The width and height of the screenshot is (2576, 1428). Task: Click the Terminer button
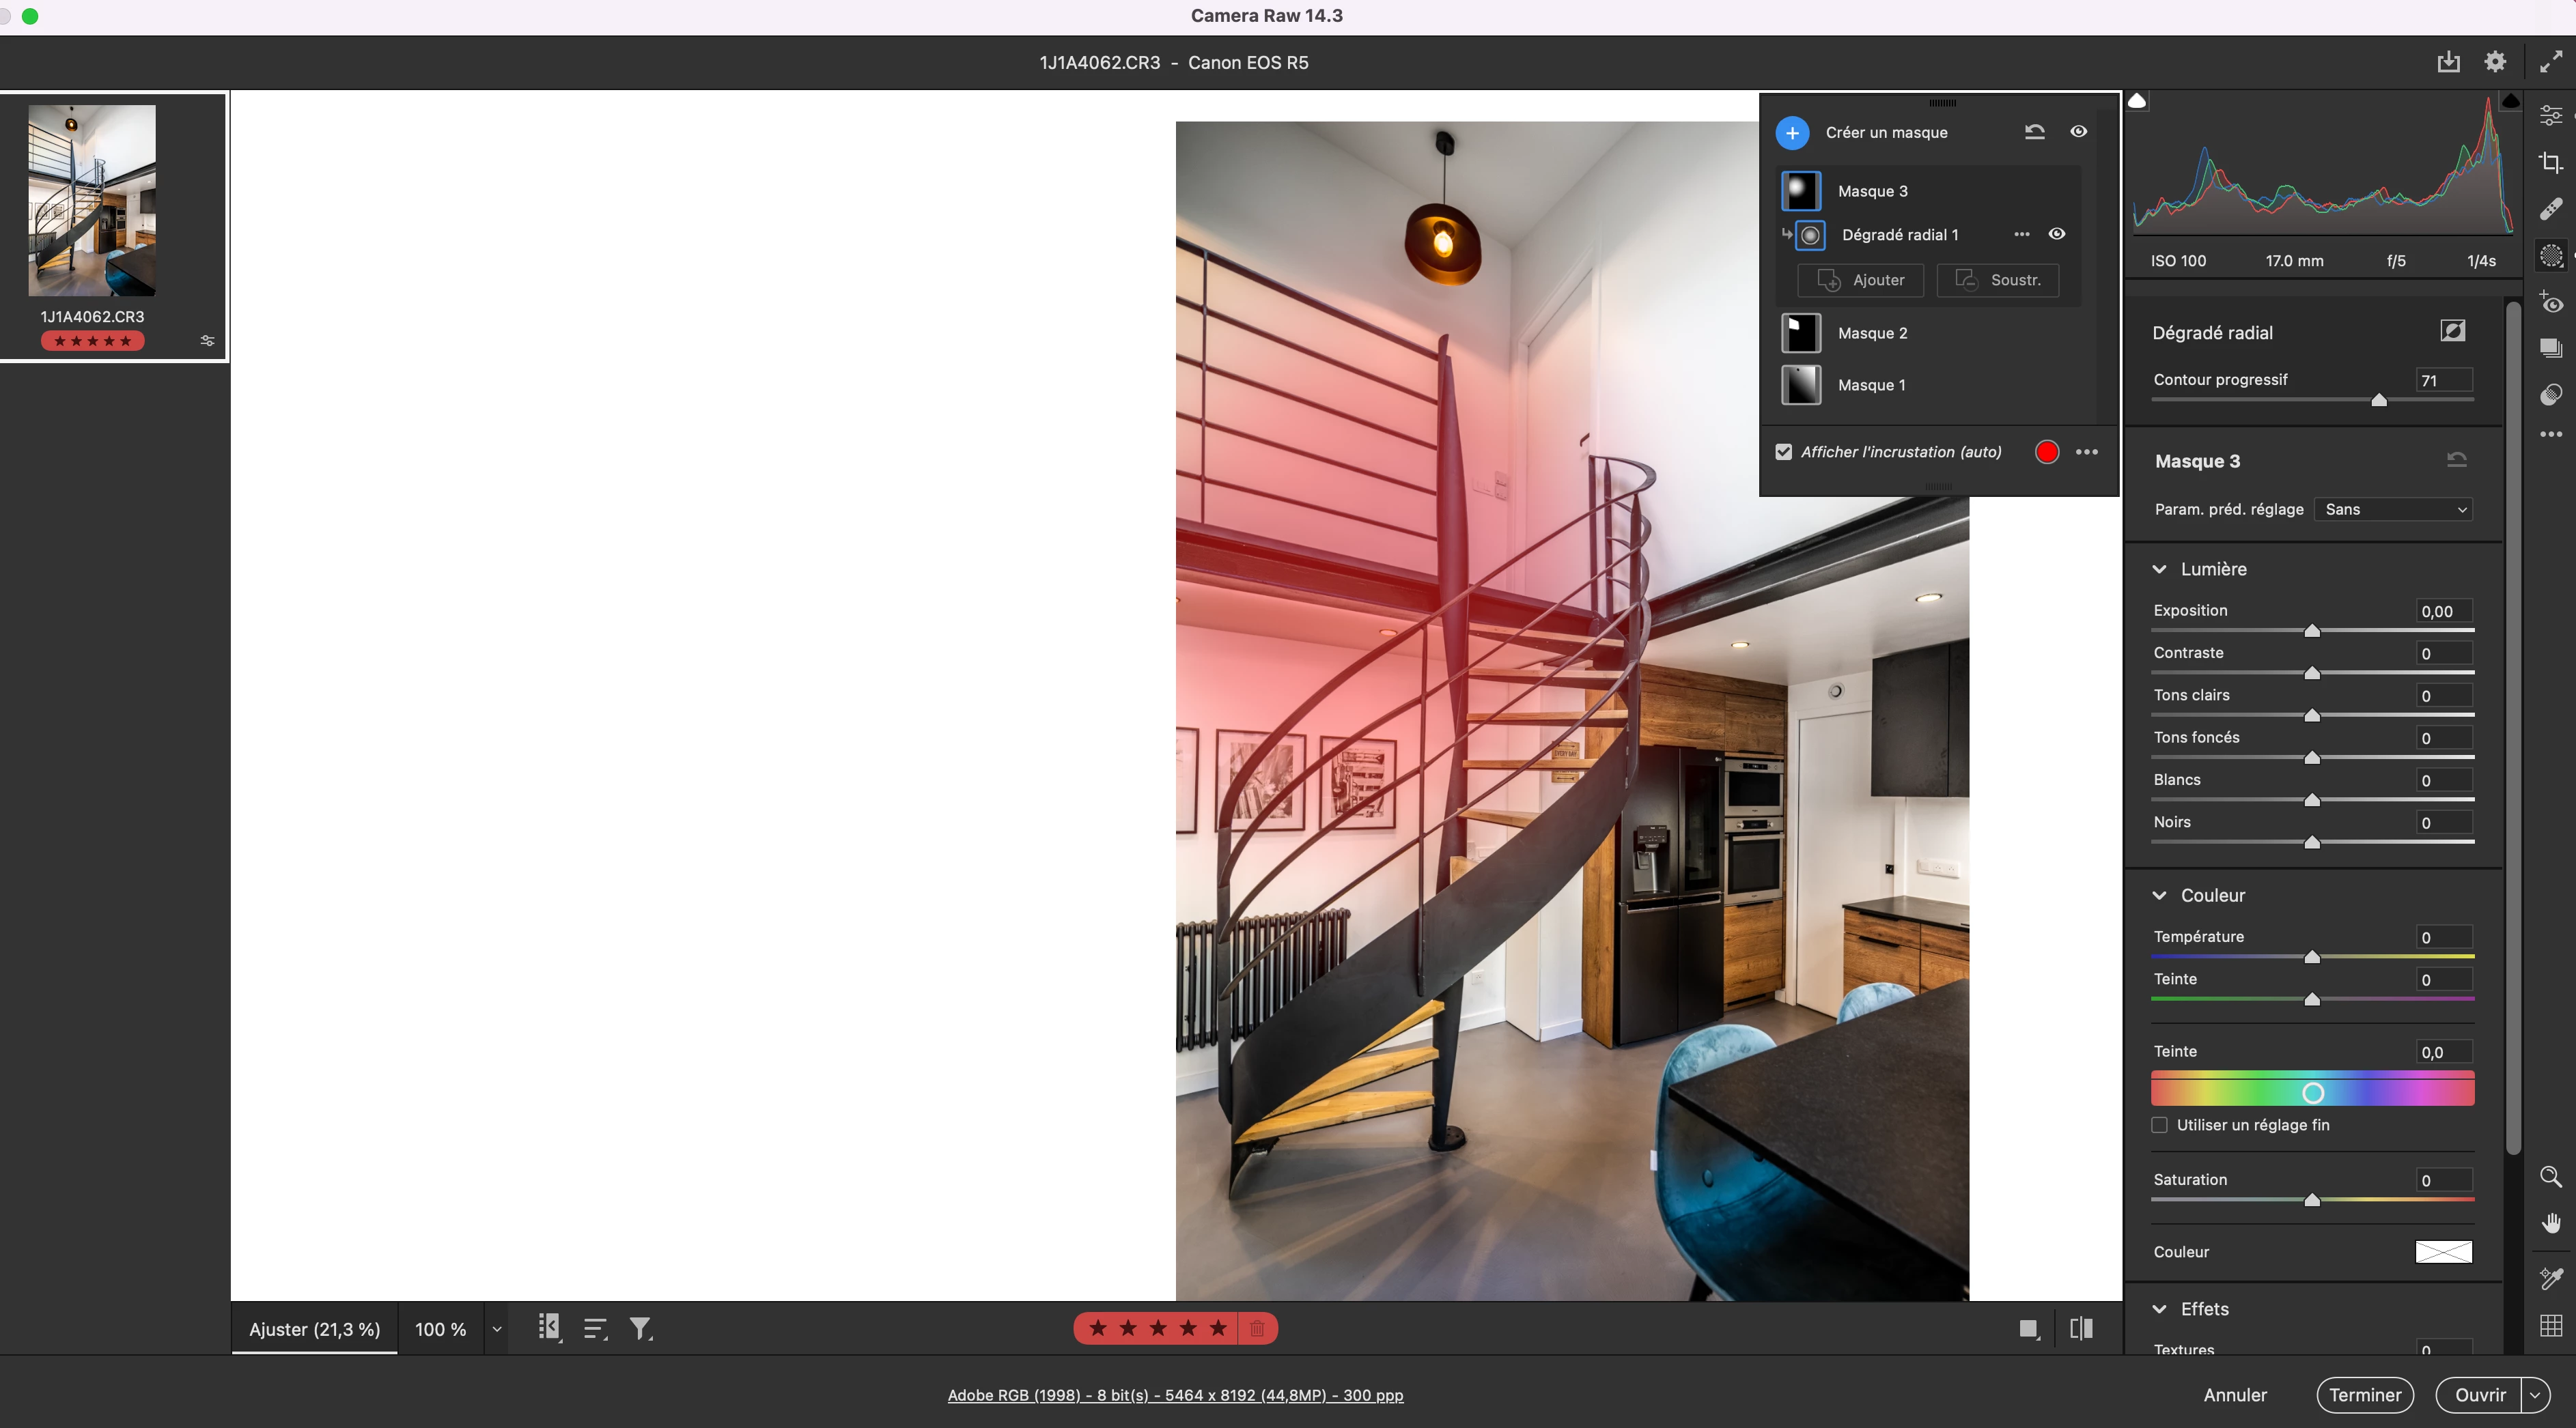coord(2364,1395)
